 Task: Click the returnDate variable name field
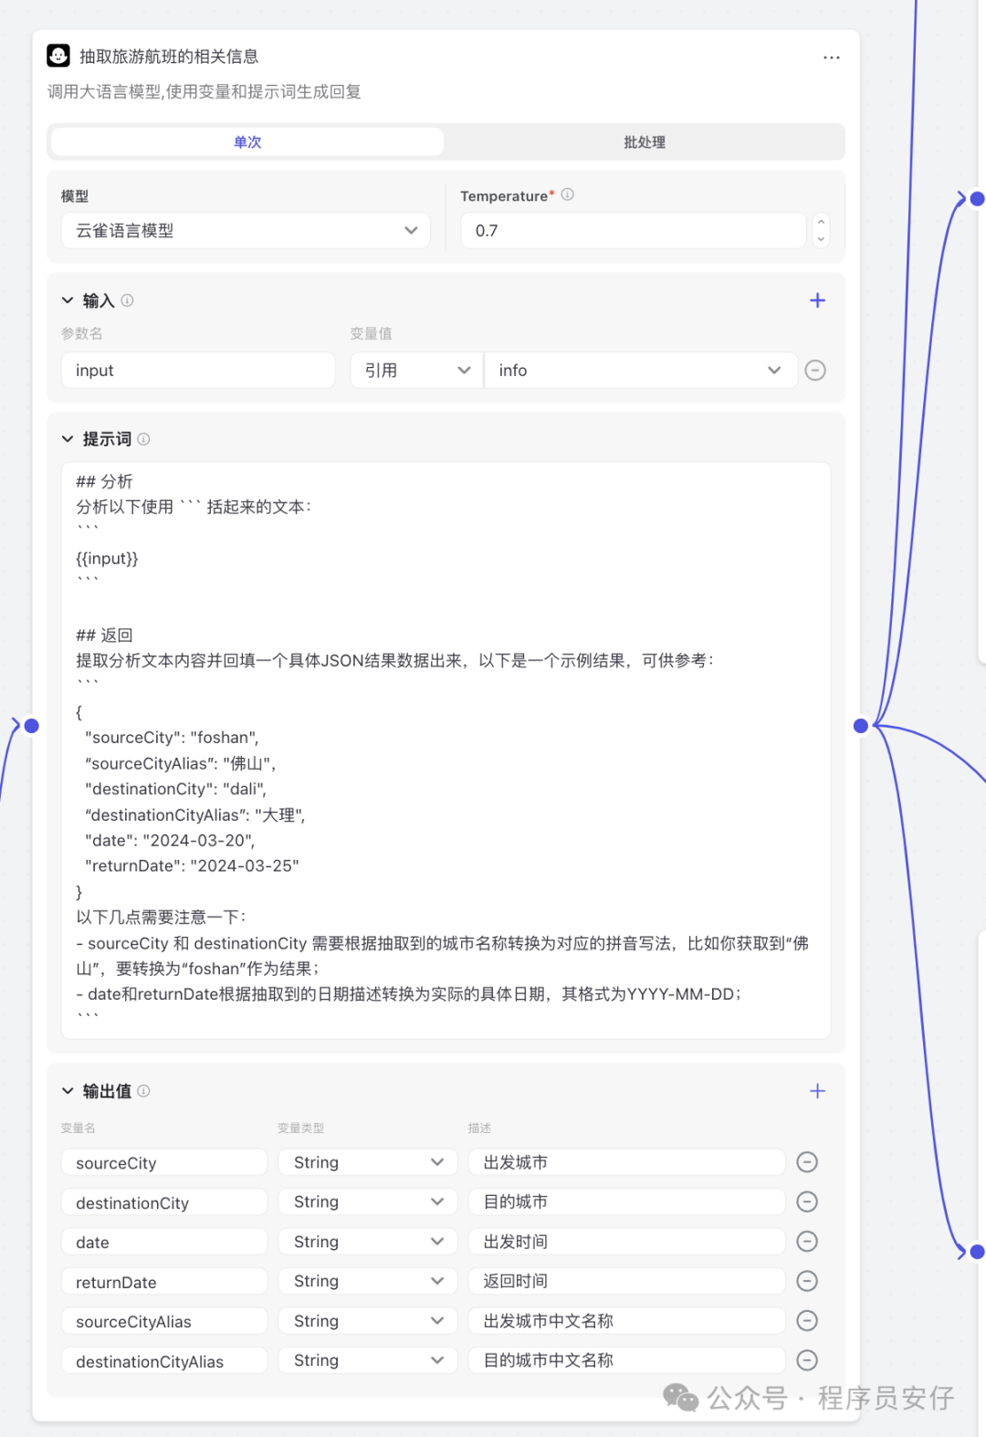tap(164, 1281)
